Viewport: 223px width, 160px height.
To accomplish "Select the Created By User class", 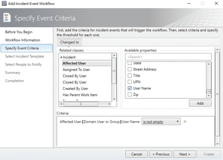I will (x=75, y=88).
